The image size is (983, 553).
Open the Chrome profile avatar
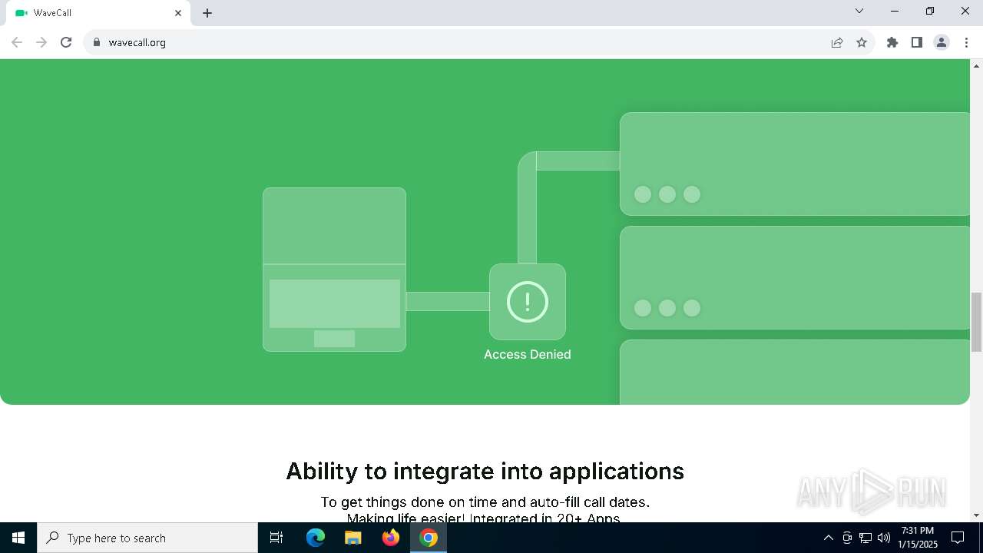tap(942, 42)
